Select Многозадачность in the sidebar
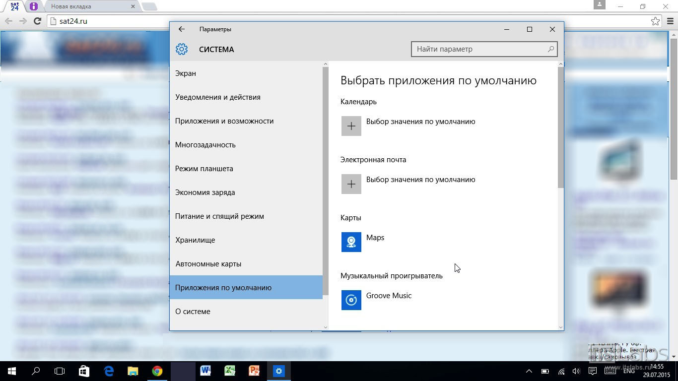This screenshot has width=678, height=381. (246, 145)
